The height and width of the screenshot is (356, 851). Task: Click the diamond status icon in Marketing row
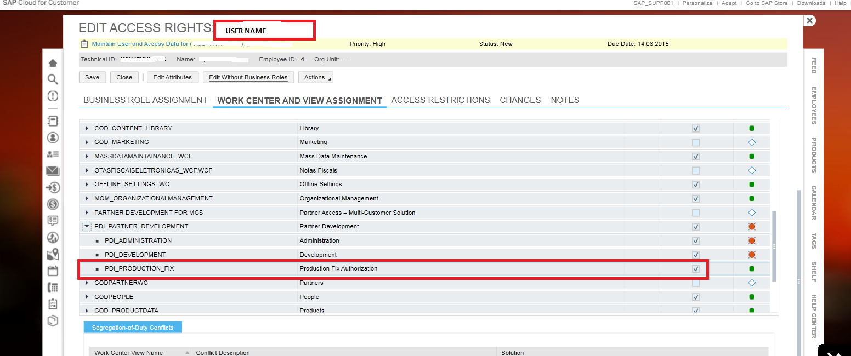[752, 142]
